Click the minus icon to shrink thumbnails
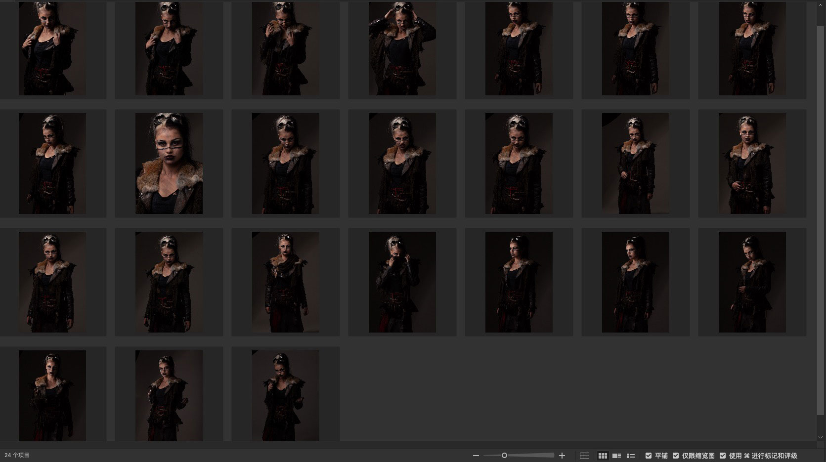 pyautogui.click(x=476, y=456)
